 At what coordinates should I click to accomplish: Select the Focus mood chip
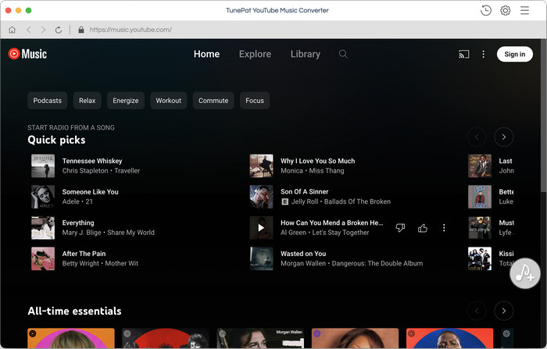[255, 101]
